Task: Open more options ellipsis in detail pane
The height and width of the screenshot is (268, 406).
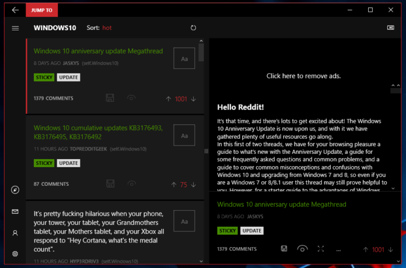Action: tap(338, 250)
